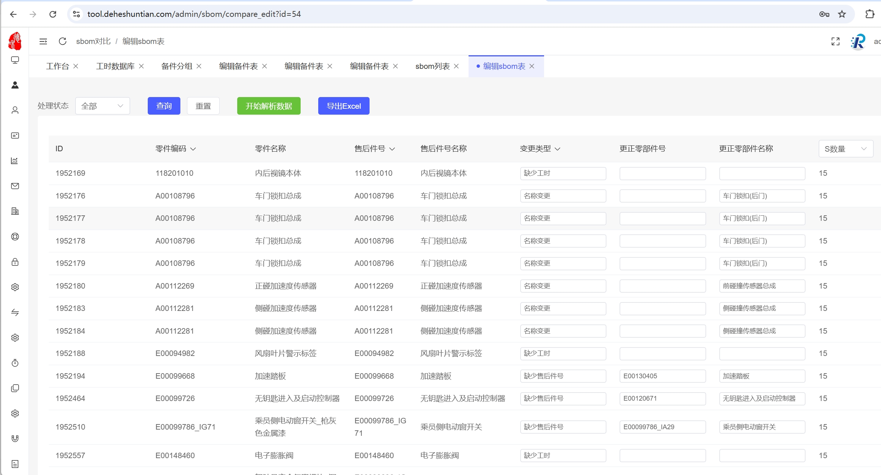Click the chart statistics sidebar icon
Image resolution: width=881 pixels, height=475 pixels.
pyautogui.click(x=15, y=161)
